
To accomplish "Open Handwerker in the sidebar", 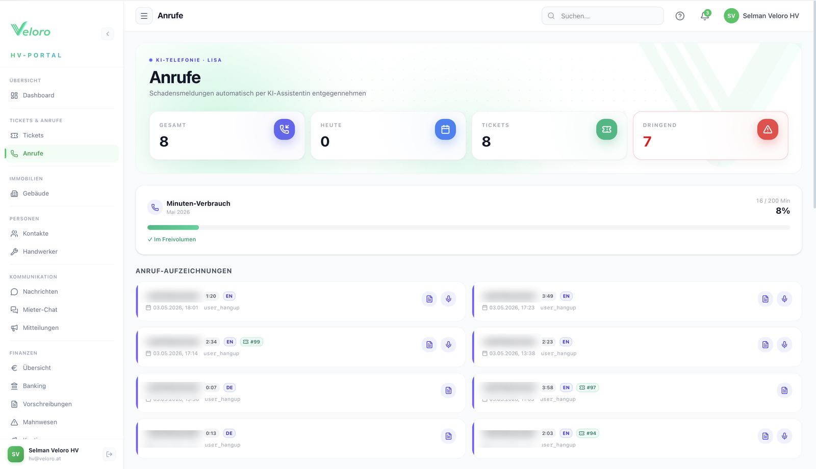I will tap(61, 252).
